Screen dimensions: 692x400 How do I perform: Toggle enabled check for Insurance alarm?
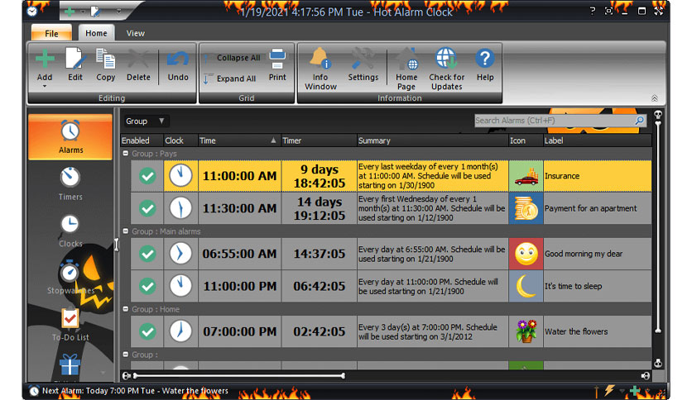(x=147, y=176)
